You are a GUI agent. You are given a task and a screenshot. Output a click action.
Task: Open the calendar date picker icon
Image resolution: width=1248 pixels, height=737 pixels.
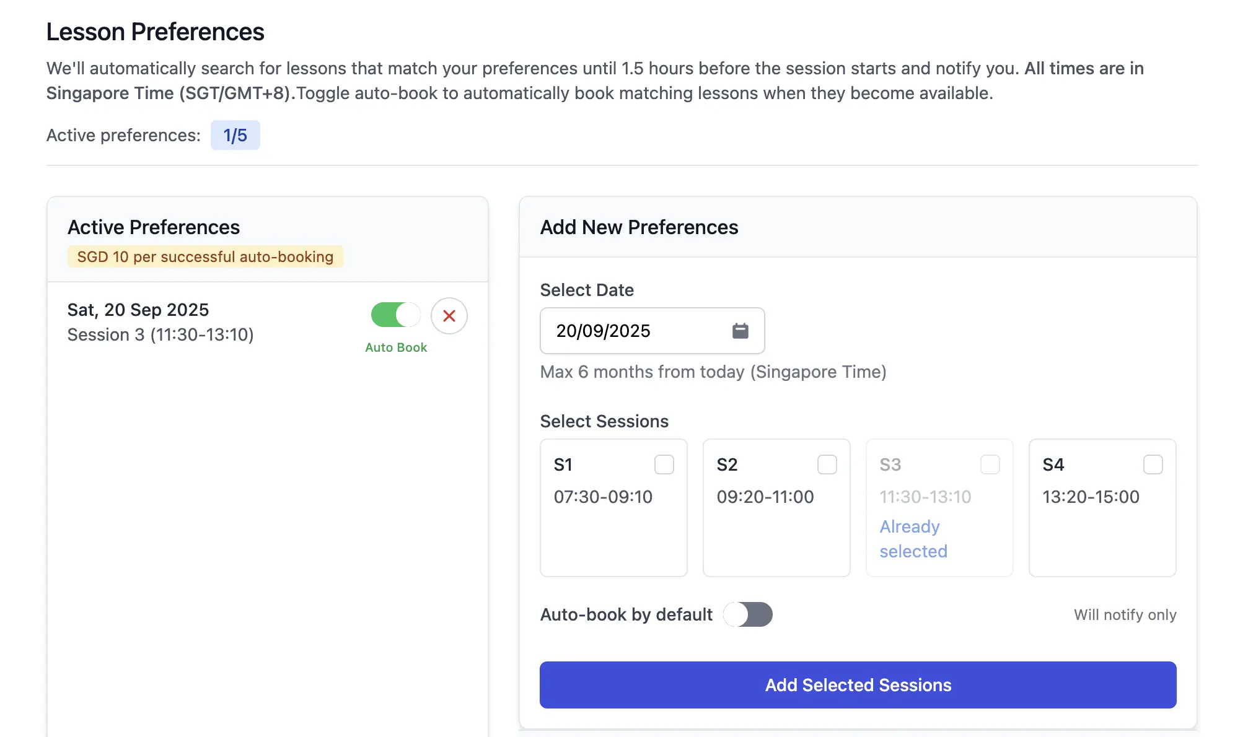coord(740,331)
